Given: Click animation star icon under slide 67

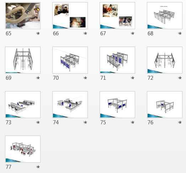Looking at the screenshot, I should [x=133, y=33].
